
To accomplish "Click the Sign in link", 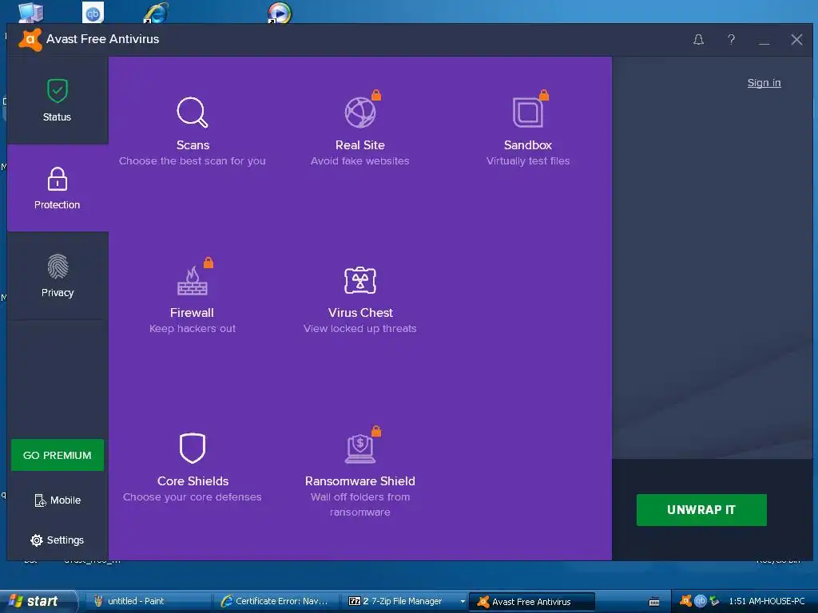I will coord(764,82).
